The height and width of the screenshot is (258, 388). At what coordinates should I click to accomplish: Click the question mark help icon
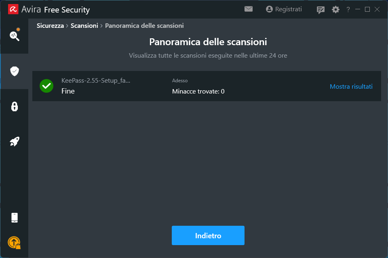click(x=348, y=9)
